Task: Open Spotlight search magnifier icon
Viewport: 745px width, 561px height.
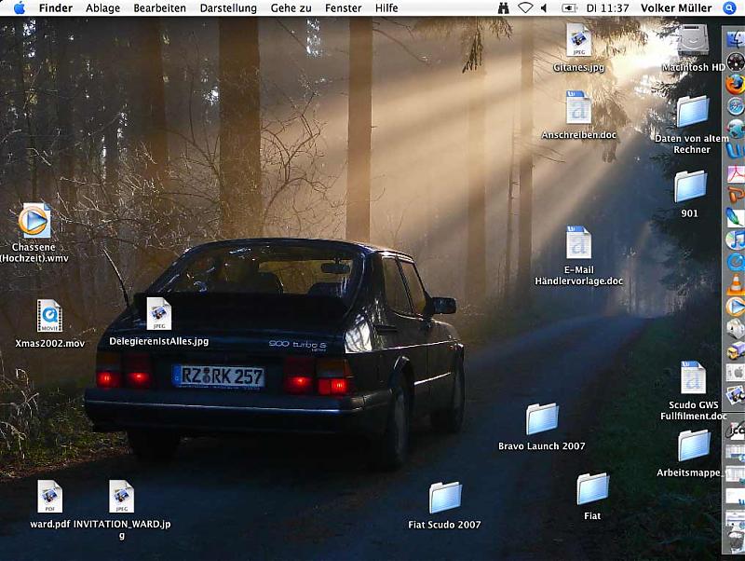Action: point(729,8)
